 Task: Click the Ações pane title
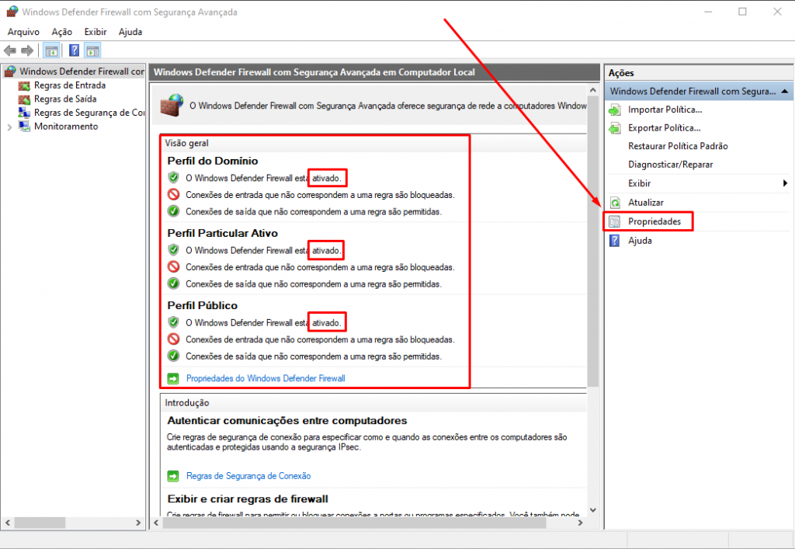pyautogui.click(x=621, y=73)
